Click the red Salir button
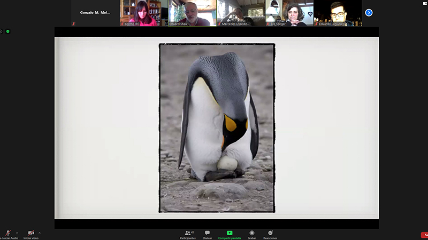 (x=424, y=235)
